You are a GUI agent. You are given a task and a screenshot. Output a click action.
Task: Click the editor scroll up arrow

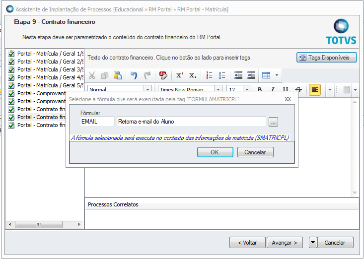coord(355,102)
